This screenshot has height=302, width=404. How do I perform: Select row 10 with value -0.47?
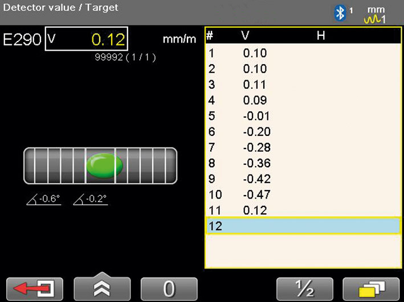303,195
